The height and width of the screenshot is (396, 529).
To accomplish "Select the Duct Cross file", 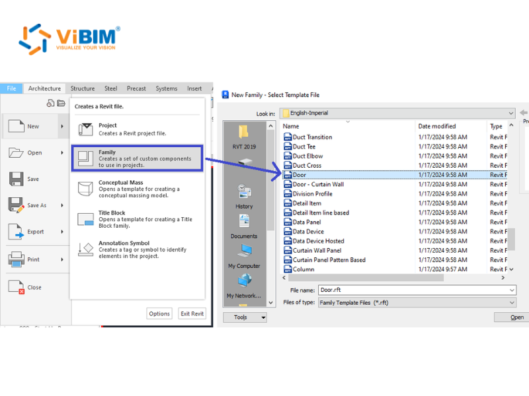I will tap(395, 166).
